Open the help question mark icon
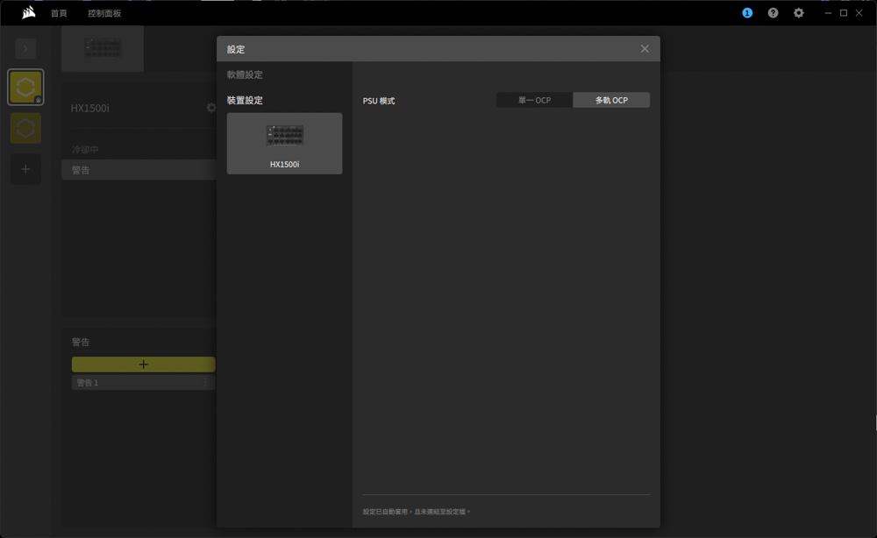Screen dimensions: 877x538 point(773,13)
